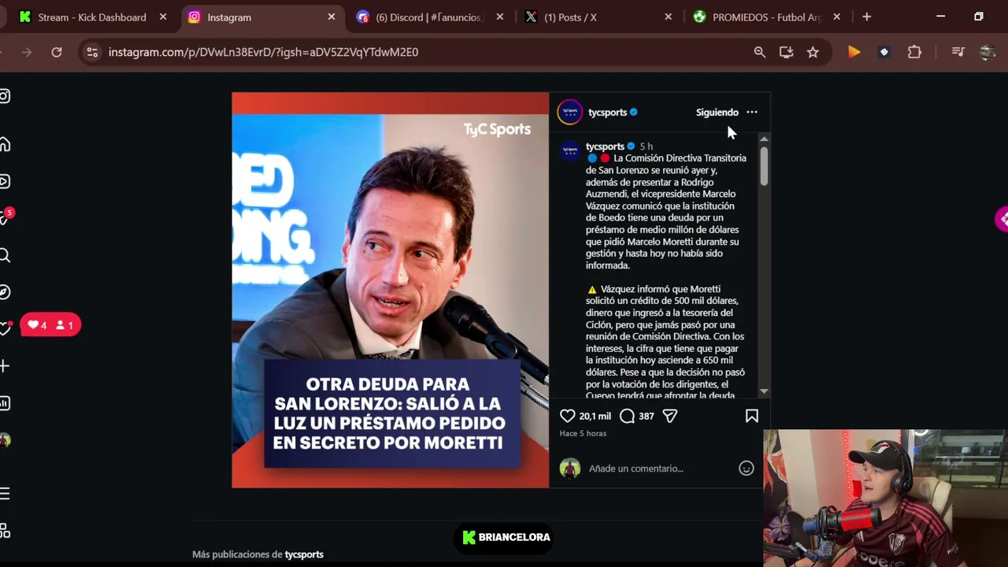Close the Kick Dashboard tab
This screenshot has width=1008, height=567.
163,17
